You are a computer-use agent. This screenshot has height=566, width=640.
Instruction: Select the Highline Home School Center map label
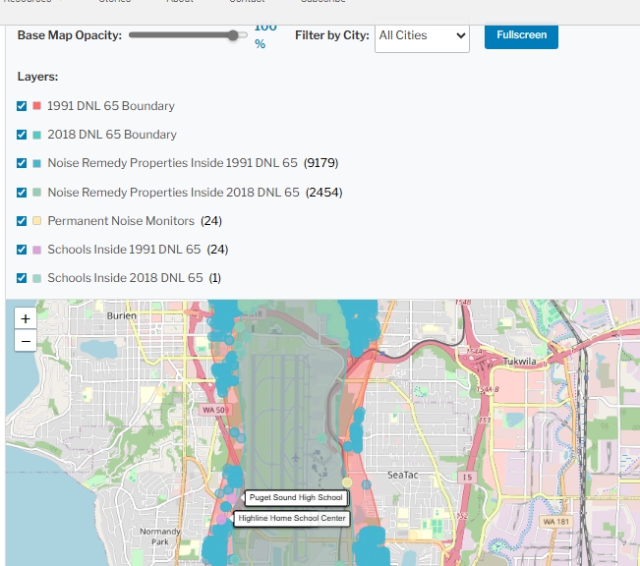pos(291,518)
